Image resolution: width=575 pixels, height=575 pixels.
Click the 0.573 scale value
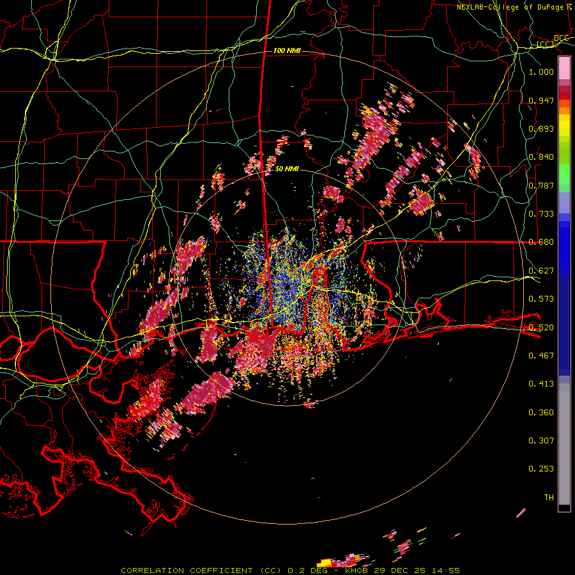click(541, 298)
